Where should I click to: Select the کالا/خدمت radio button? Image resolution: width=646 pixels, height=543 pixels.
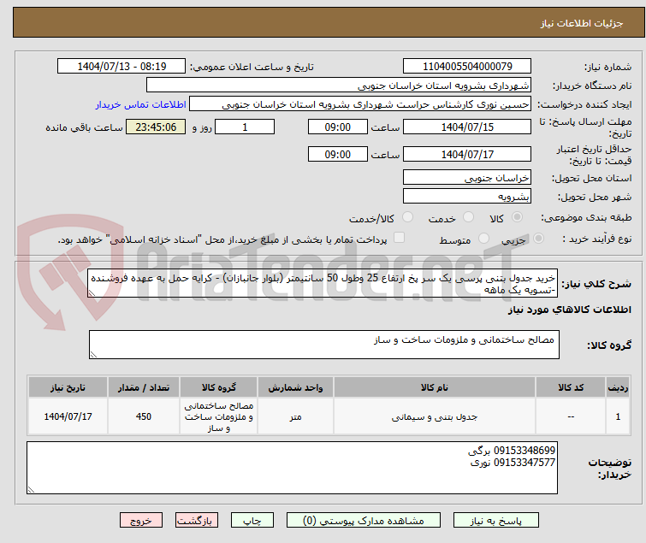pos(407,217)
